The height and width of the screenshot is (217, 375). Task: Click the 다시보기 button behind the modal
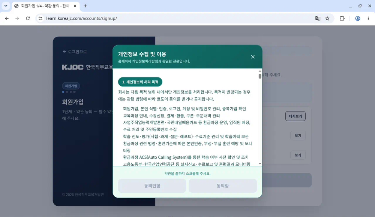[x=295, y=116]
